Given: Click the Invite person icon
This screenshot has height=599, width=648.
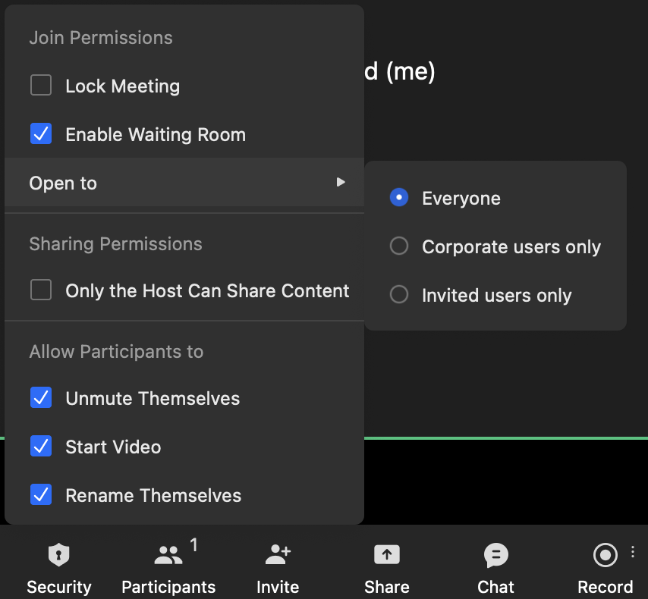Looking at the screenshot, I should pyautogui.click(x=278, y=556).
